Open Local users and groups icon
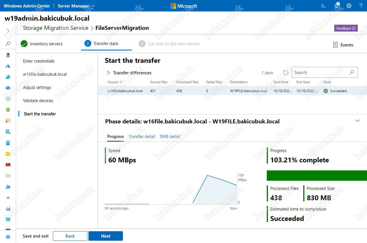The image size is (367, 243). [8, 187]
